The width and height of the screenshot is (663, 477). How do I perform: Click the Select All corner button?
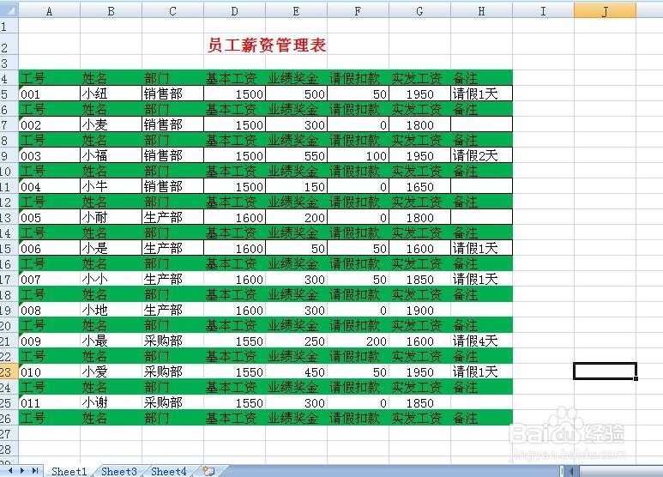click(x=9, y=10)
